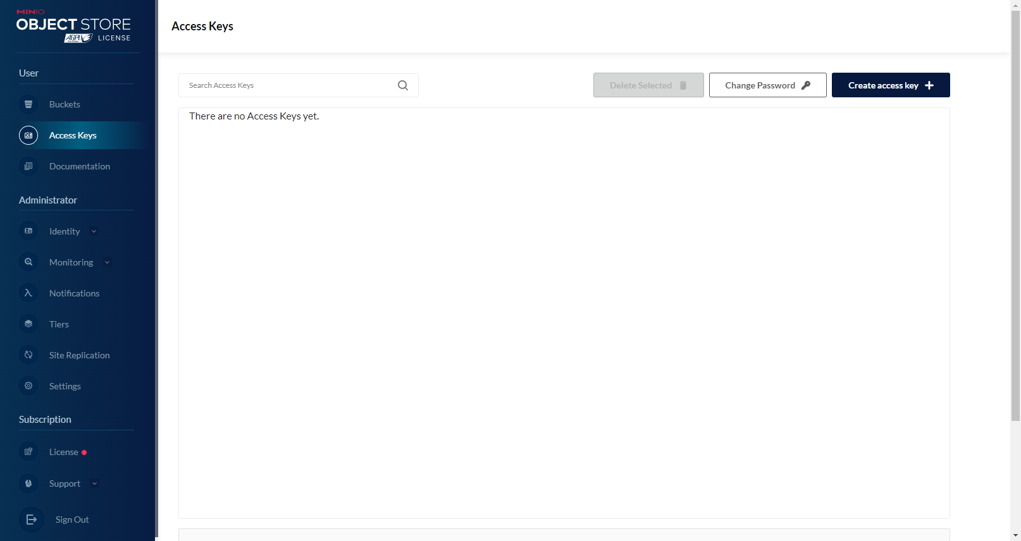Click the Monitoring magnifier icon

tap(28, 262)
